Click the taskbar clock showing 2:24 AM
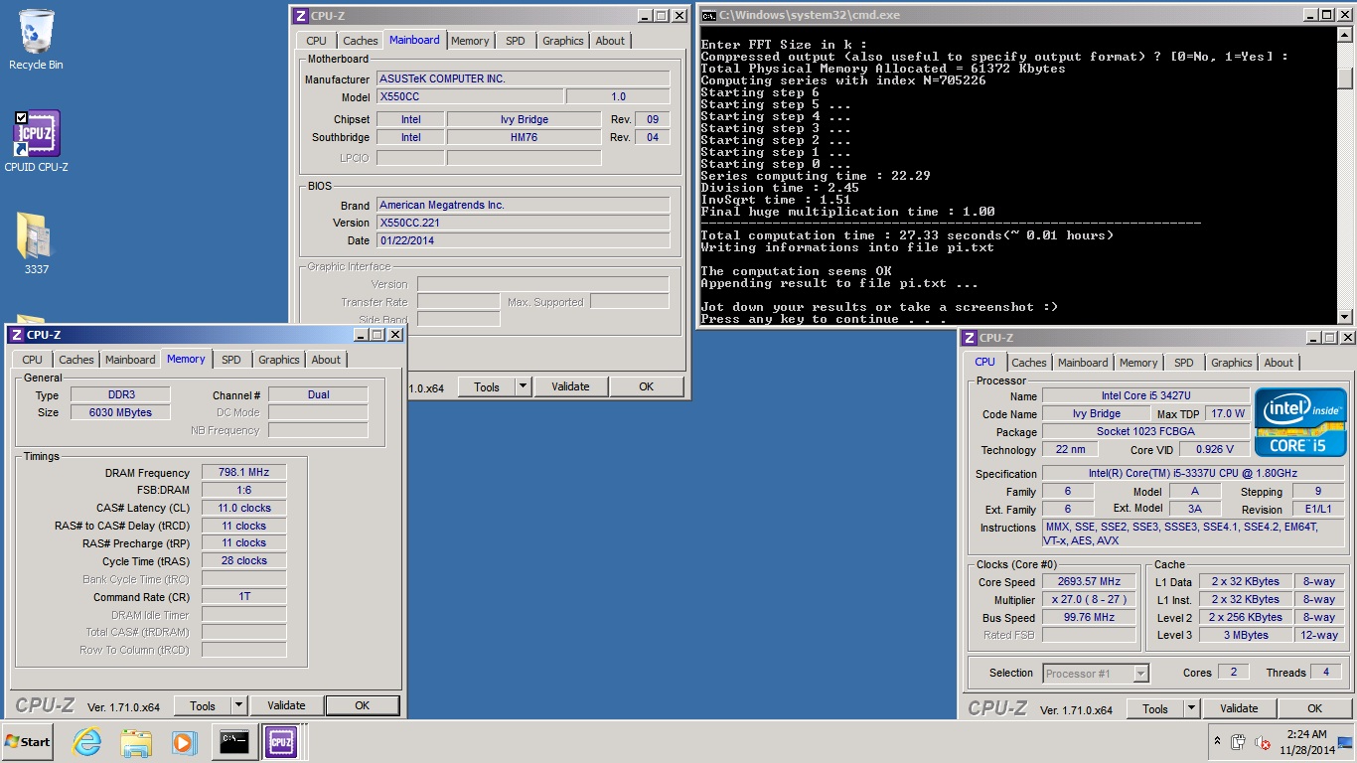1357x763 pixels. click(1307, 742)
